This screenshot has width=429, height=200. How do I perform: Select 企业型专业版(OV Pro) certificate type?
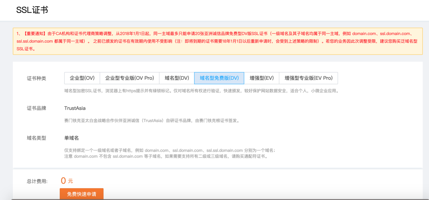point(129,78)
